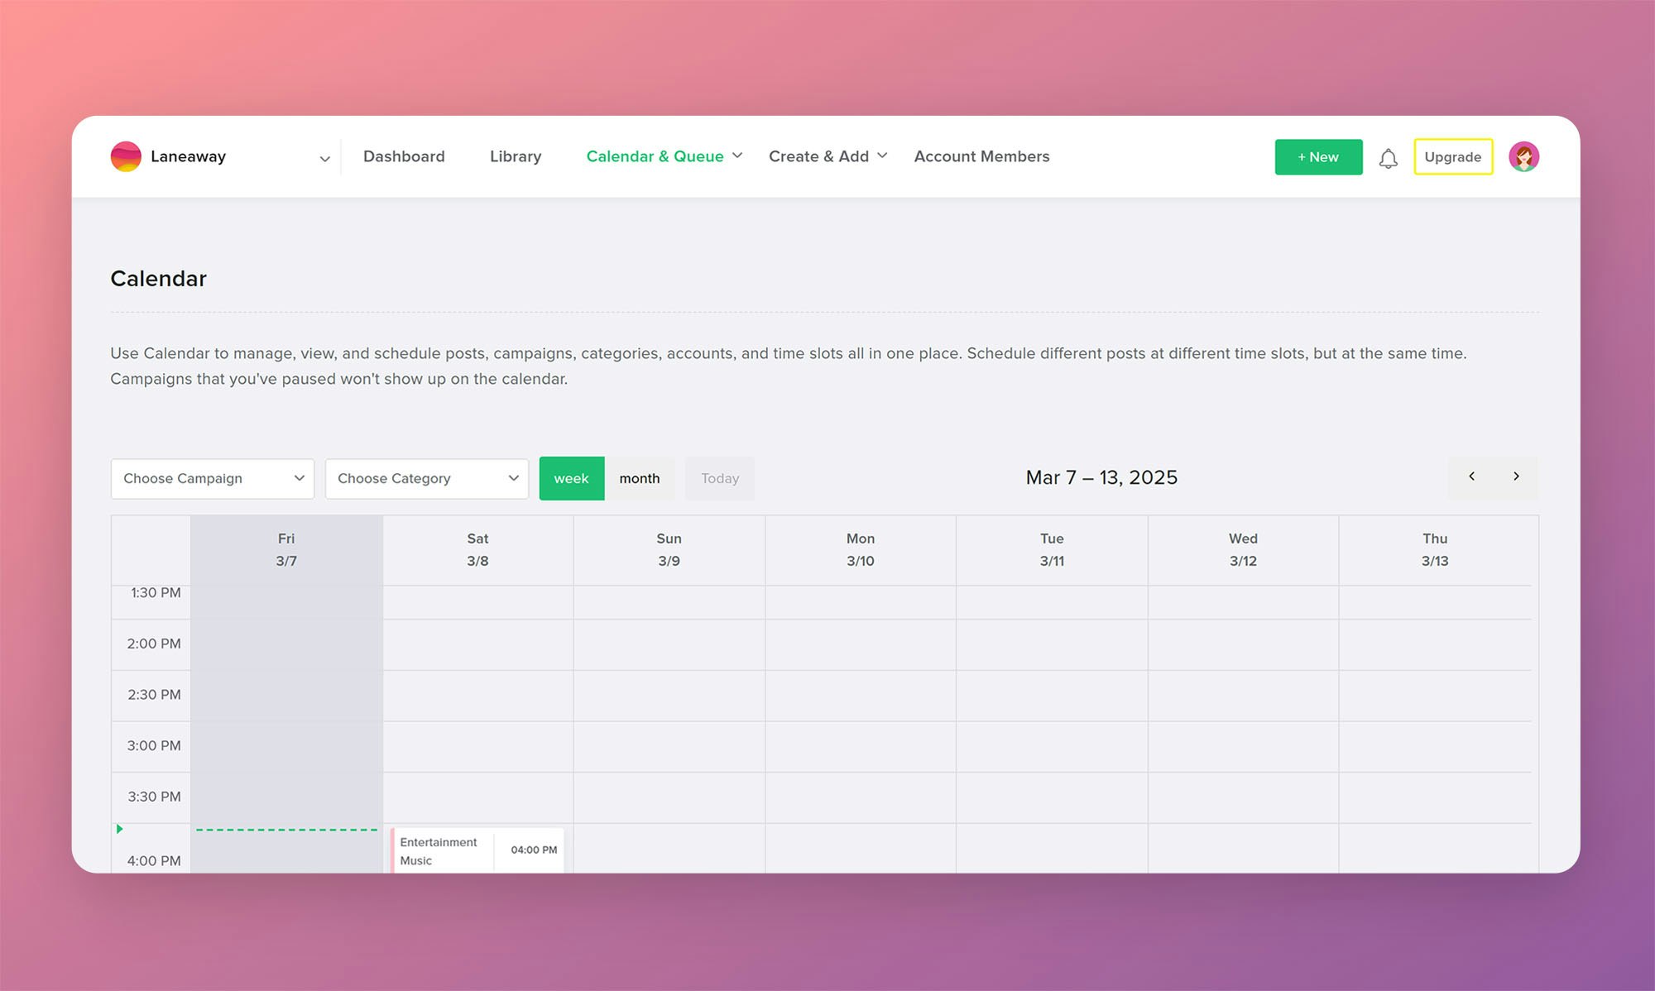Click the current time indicator marker

pyautogui.click(x=120, y=828)
